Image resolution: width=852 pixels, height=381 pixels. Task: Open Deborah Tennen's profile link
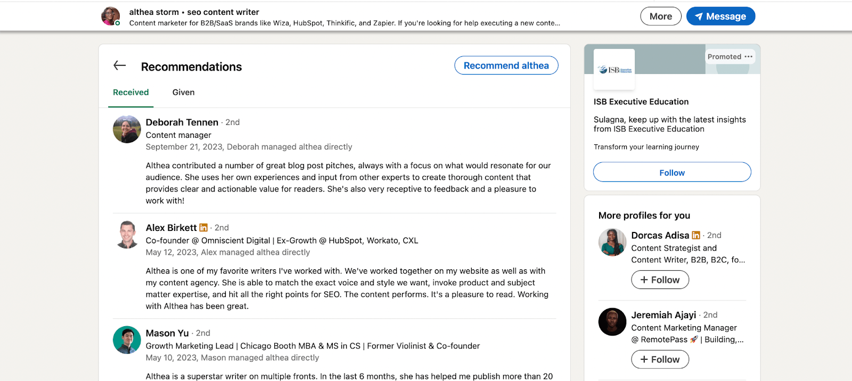pyautogui.click(x=182, y=122)
